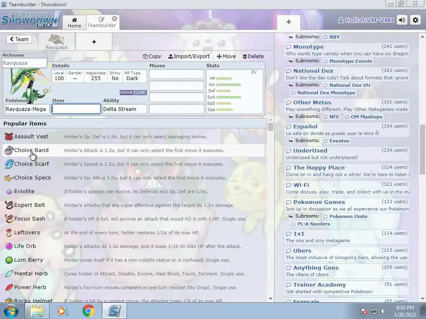Open the Monotype chat room

347,50
